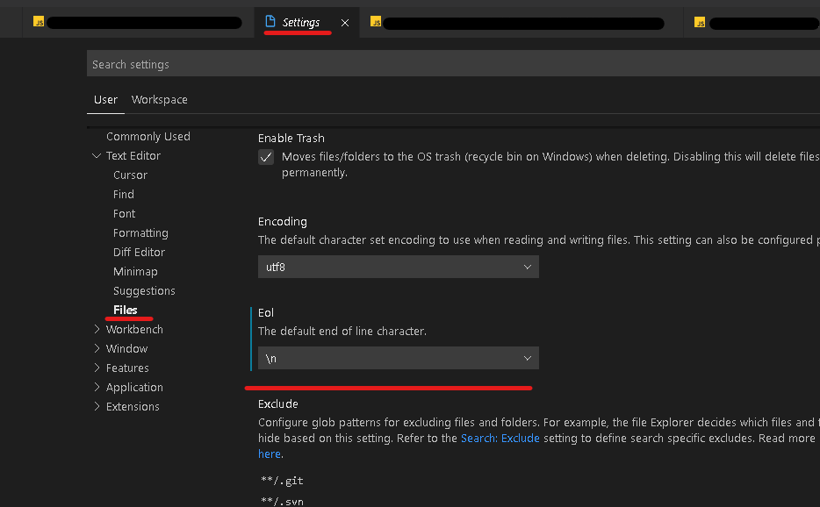The image size is (820, 507).
Task: Click the Settings tab file icon
Action: tap(270, 22)
